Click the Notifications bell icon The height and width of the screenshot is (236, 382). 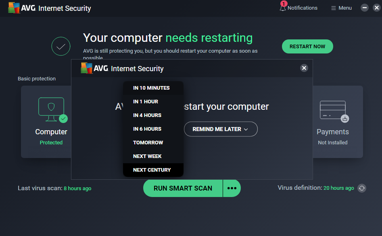(x=283, y=8)
